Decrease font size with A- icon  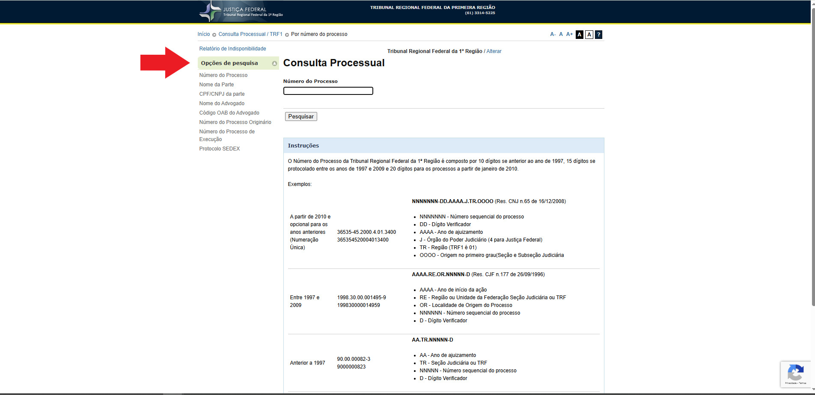point(553,34)
